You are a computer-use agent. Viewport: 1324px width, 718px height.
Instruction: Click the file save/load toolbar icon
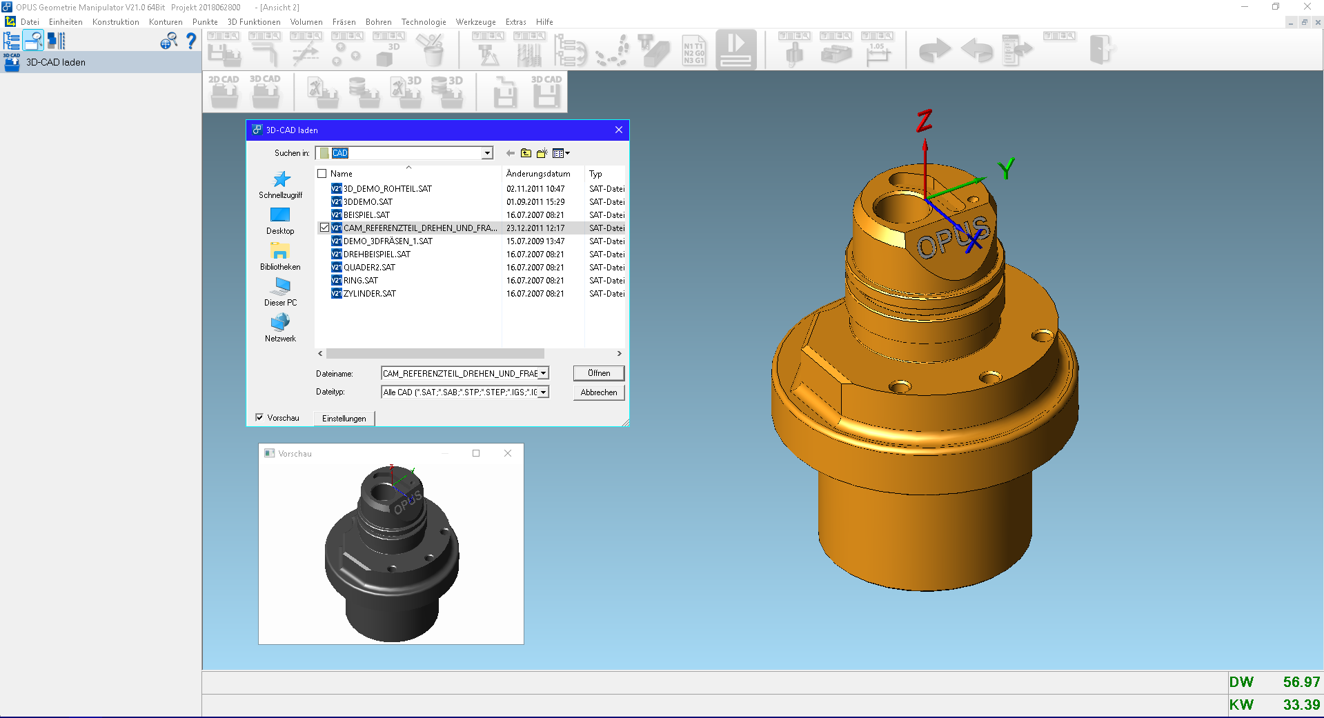point(224,50)
